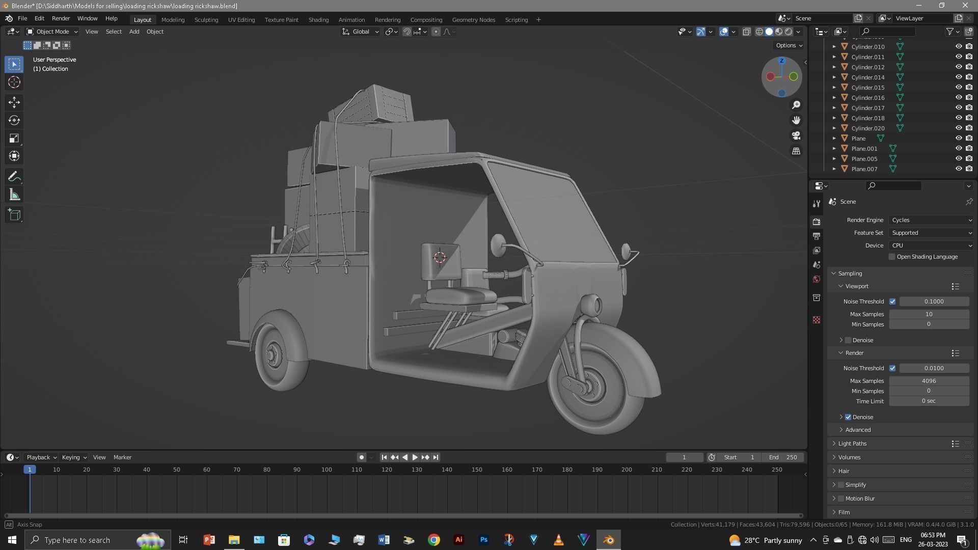This screenshot has width=978, height=550.
Task: Expand Volumes panel
Action: pyautogui.click(x=849, y=457)
